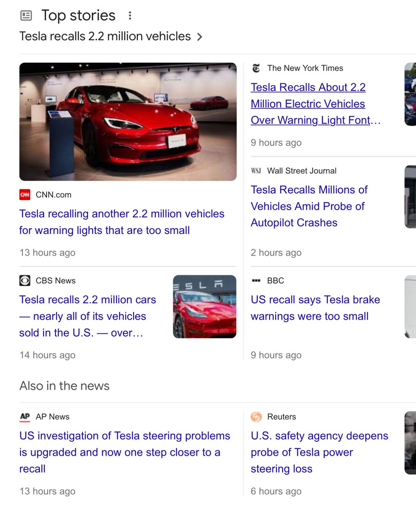Image resolution: width=416 pixels, height=505 pixels.
Task: Click the Top stories newspaper icon
Action: 26,15
